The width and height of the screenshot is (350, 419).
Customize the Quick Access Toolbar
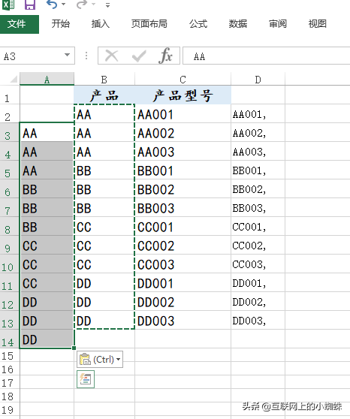coord(107,5)
